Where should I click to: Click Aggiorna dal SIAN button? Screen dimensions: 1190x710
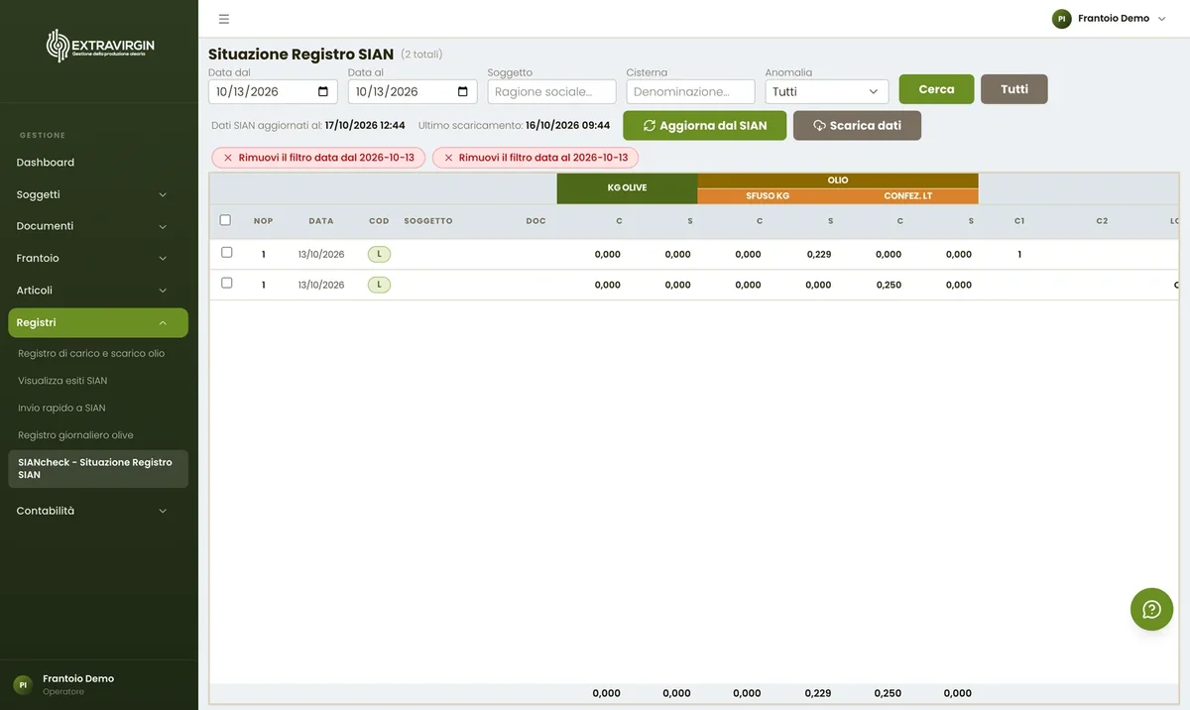[704, 126]
